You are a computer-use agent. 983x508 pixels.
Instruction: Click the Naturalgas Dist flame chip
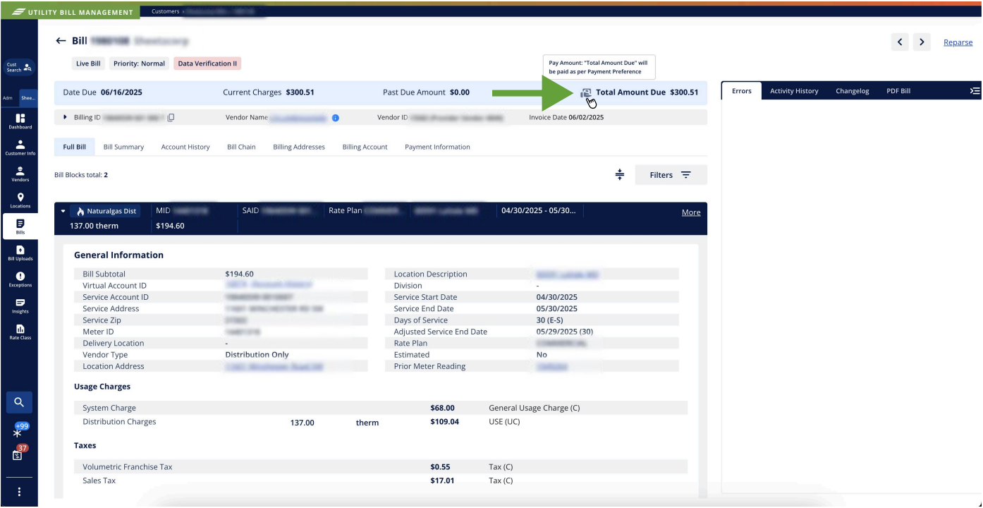(x=104, y=211)
